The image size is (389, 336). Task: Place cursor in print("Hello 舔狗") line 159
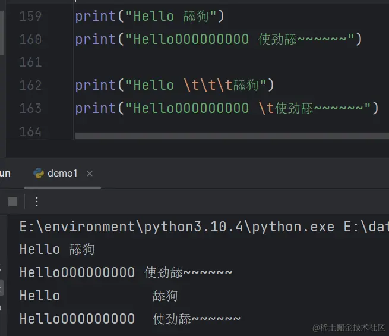150,17
